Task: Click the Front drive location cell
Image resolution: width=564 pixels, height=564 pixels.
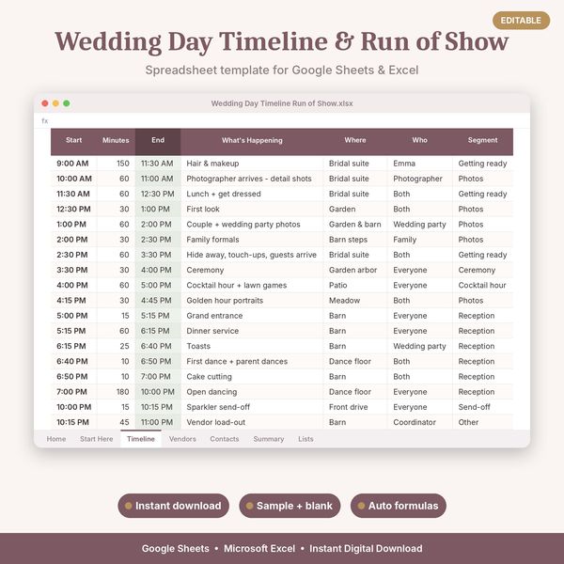Action: coord(355,407)
